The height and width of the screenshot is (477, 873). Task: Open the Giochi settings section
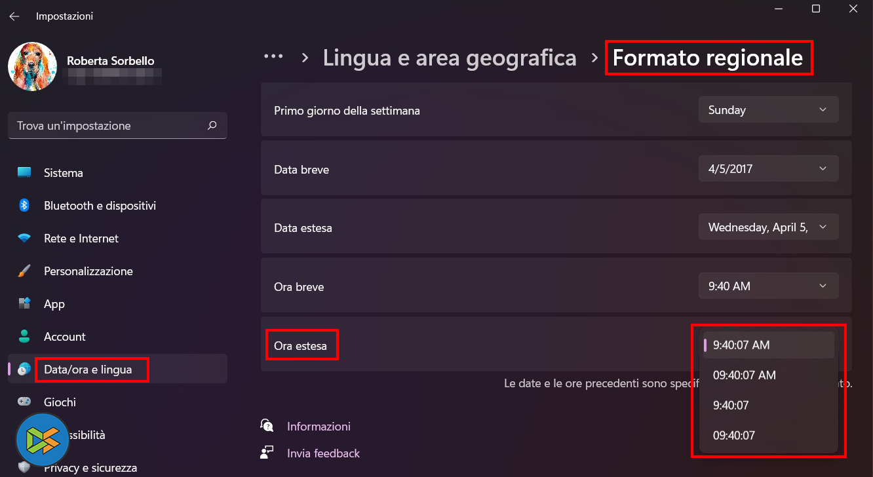(60, 402)
